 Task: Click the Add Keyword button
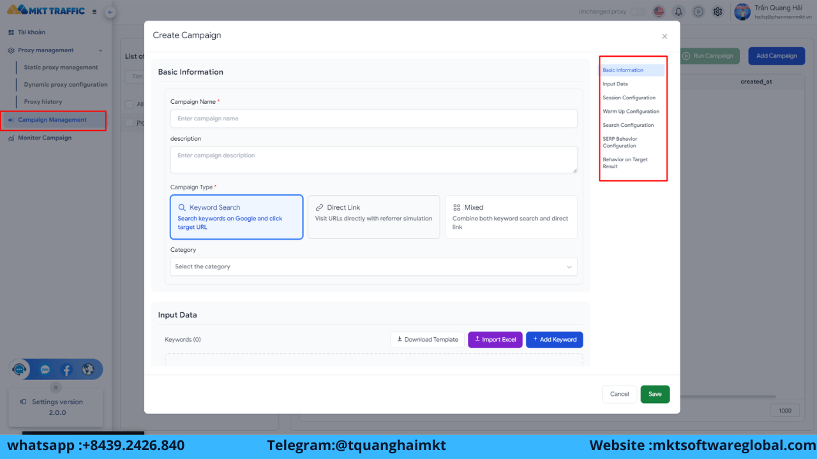pyautogui.click(x=555, y=340)
